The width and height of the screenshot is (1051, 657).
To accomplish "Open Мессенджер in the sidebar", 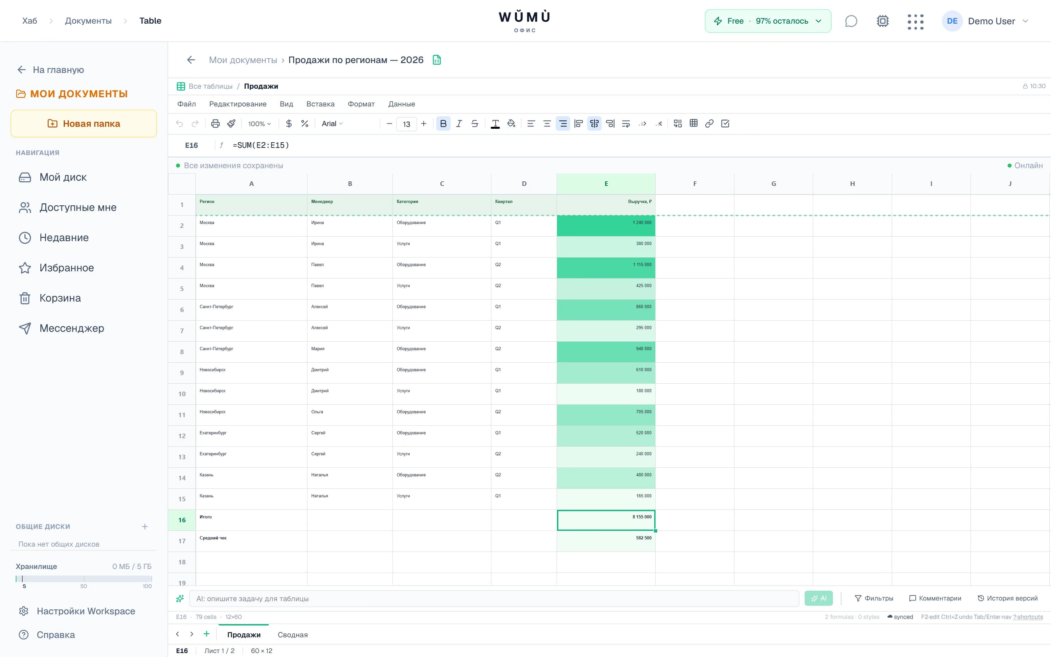I will click(84, 328).
